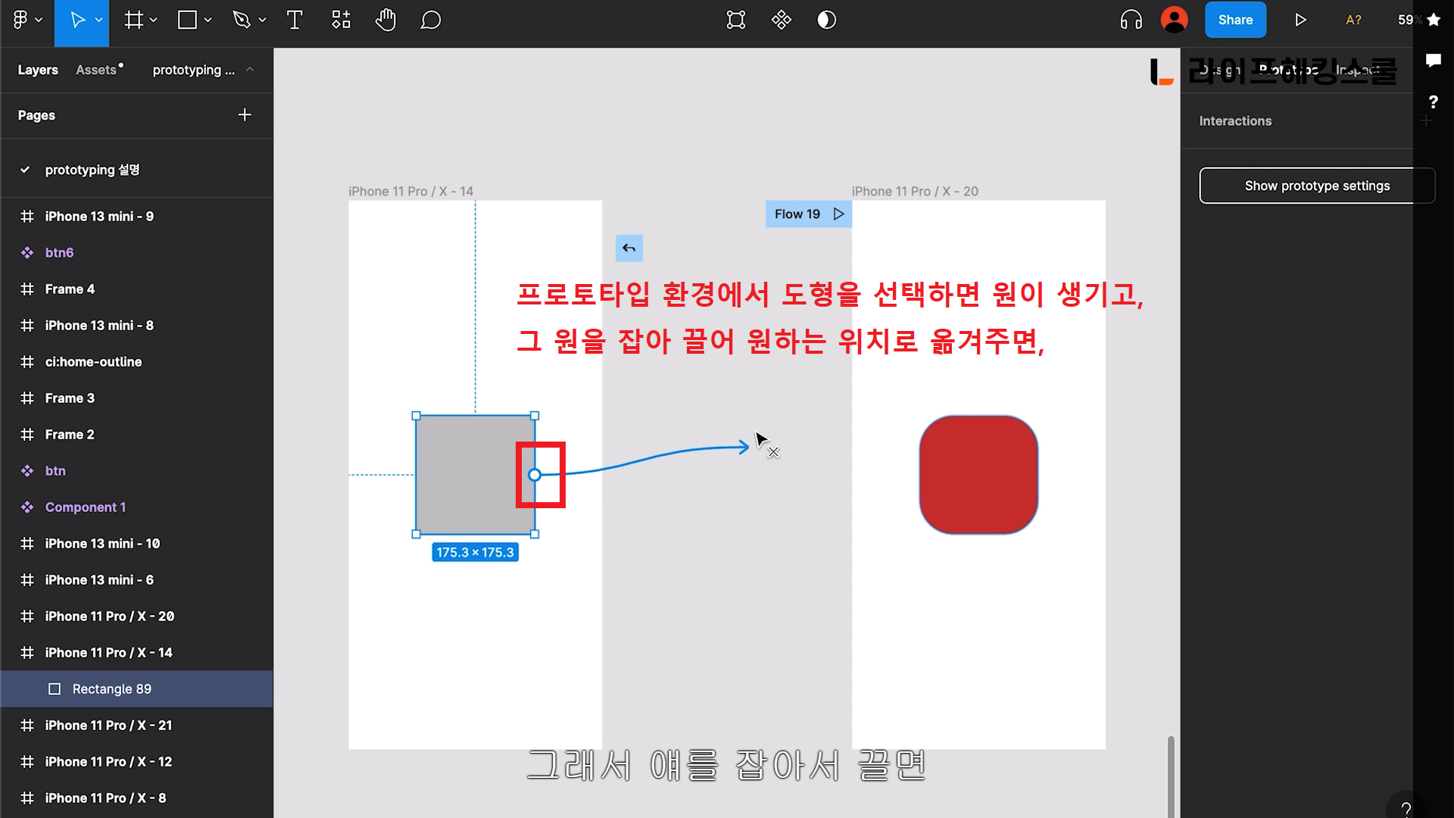
Task: Switch to the Layers tab
Action: point(38,70)
